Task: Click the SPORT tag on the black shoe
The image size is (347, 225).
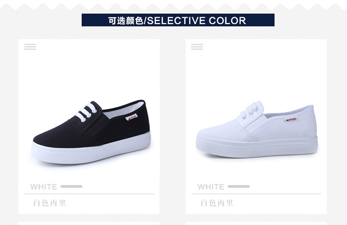Action: click(x=132, y=117)
